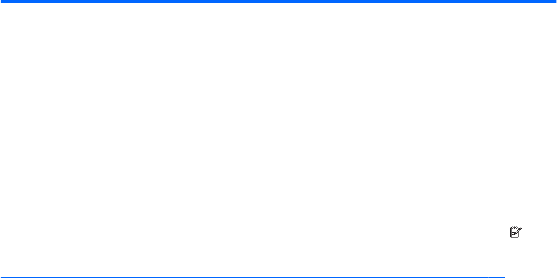Image resolution: width=557 pixels, height=278 pixels.
Task: Click the lower thin blue divider line
Action: point(252,277)
